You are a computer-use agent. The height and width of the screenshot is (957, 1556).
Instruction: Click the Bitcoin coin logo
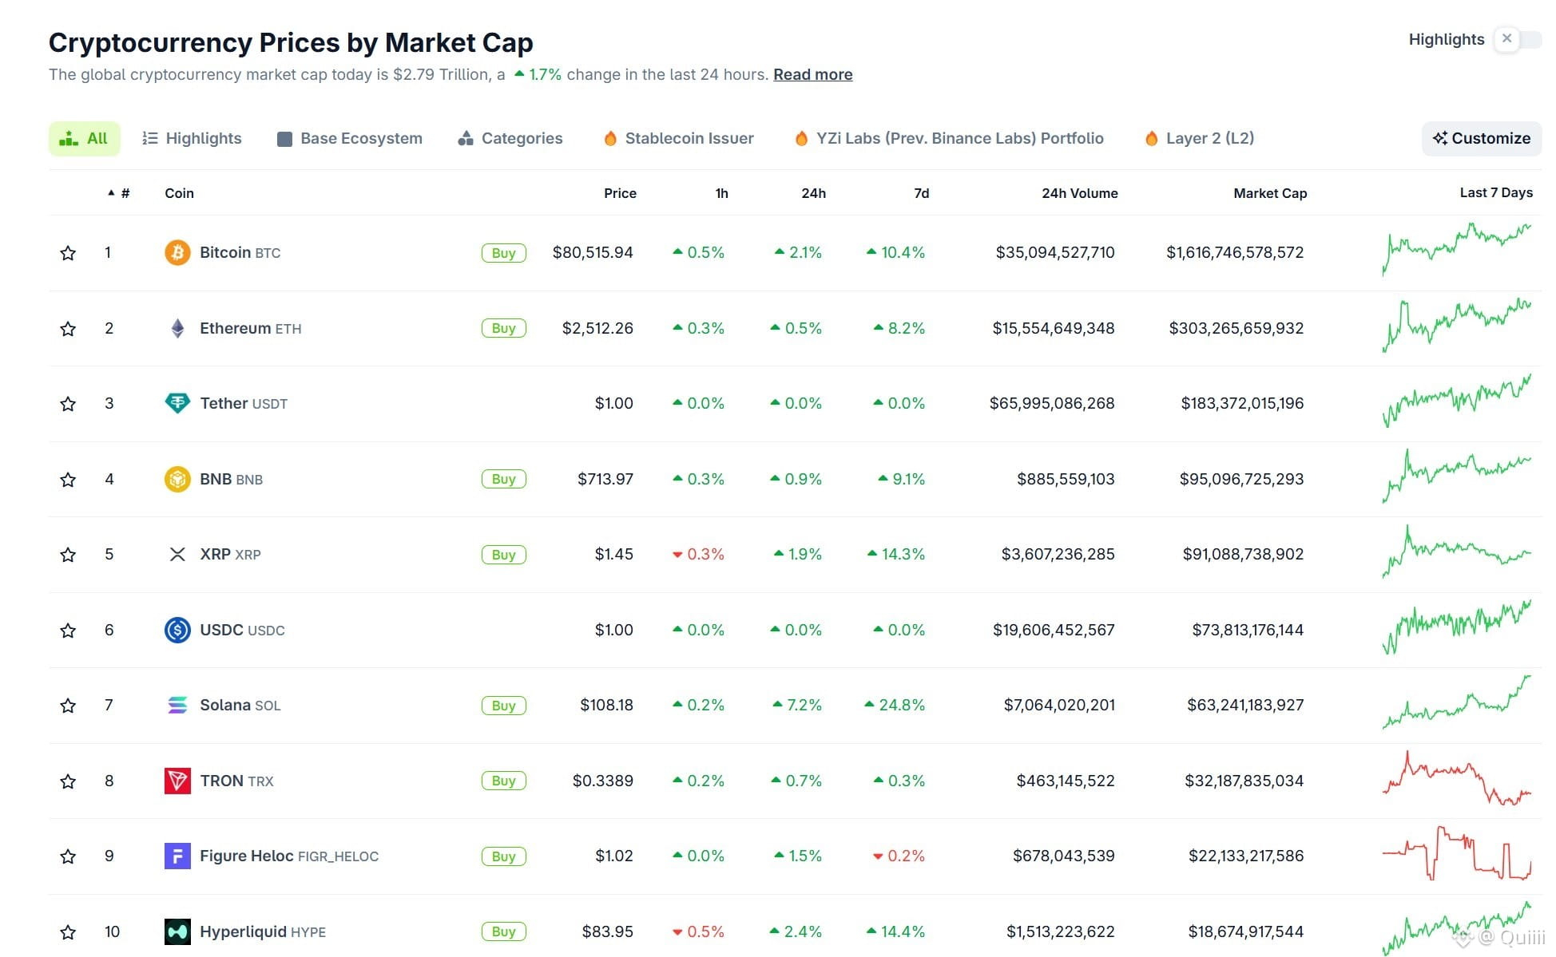(177, 253)
